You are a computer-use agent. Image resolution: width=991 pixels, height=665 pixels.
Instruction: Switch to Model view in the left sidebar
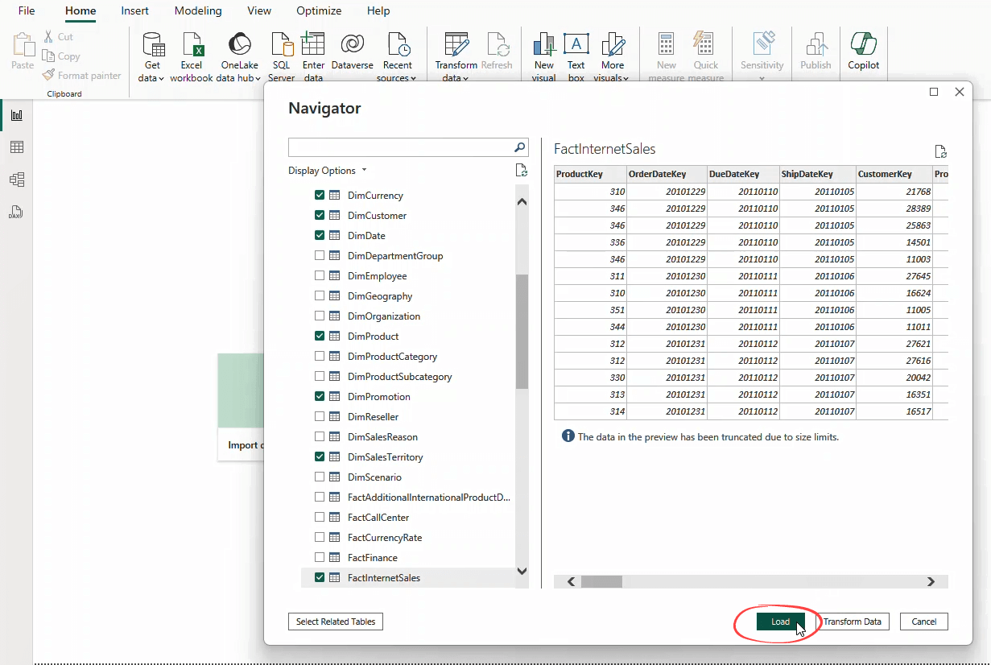click(17, 179)
